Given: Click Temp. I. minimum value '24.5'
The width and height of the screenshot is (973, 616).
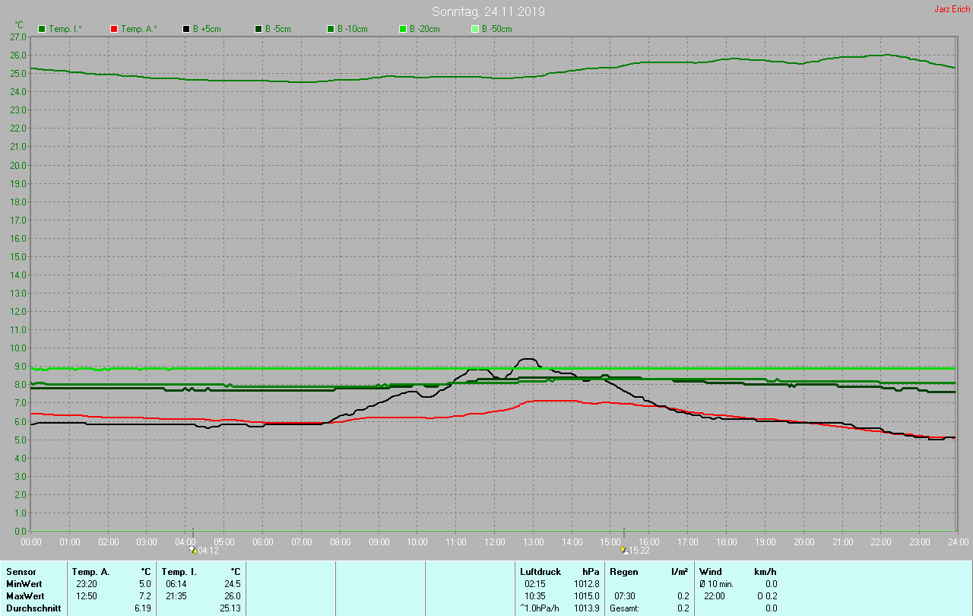Looking at the screenshot, I should pyautogui.click(x=233, y=583).
